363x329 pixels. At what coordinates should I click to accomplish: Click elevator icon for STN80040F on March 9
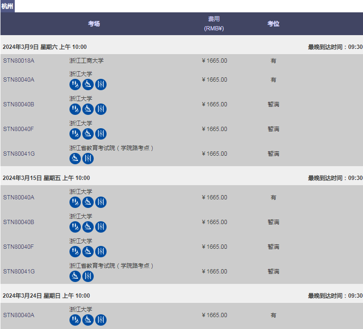pos(101,134)
